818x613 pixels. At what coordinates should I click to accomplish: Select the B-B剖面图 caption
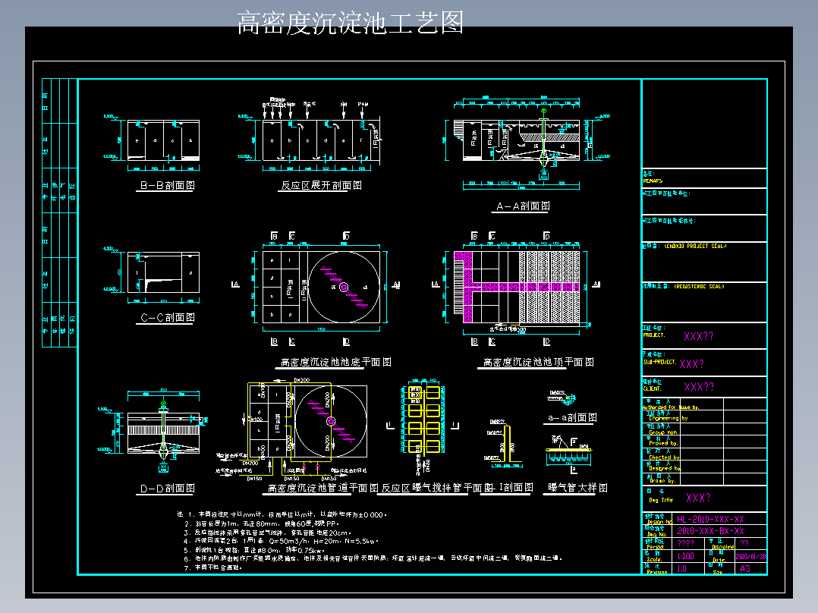pyautogui.click(x=168, y=185)
